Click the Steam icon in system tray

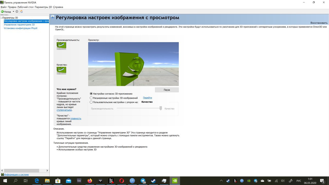pyautogui.click(x=228, y=181)
